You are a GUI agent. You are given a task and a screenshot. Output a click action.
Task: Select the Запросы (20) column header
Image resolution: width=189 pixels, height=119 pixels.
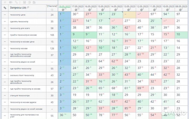click(18, 8)
